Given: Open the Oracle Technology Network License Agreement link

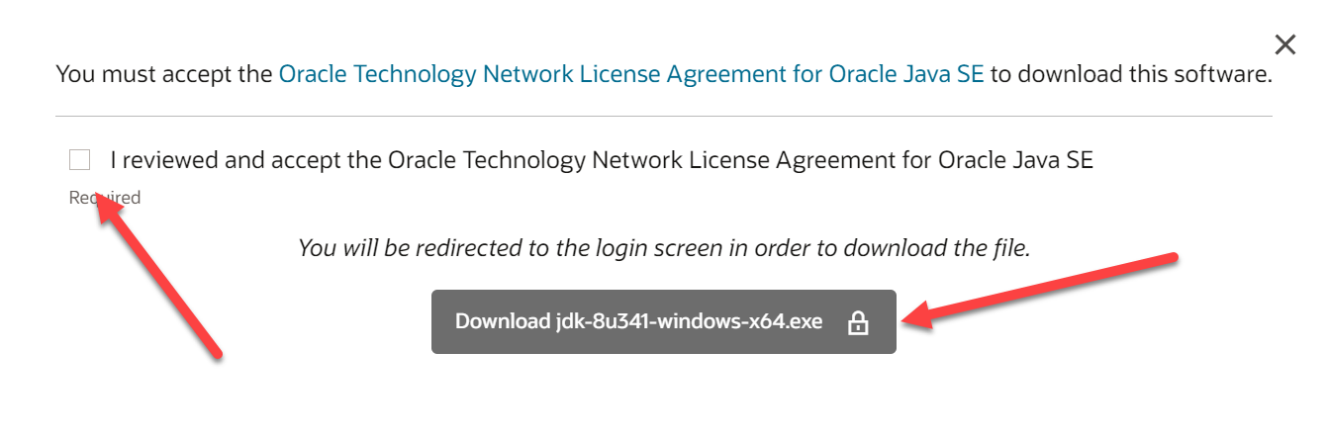Looking at the screenshot, I should pyautogui.click(x=630, y=74).
